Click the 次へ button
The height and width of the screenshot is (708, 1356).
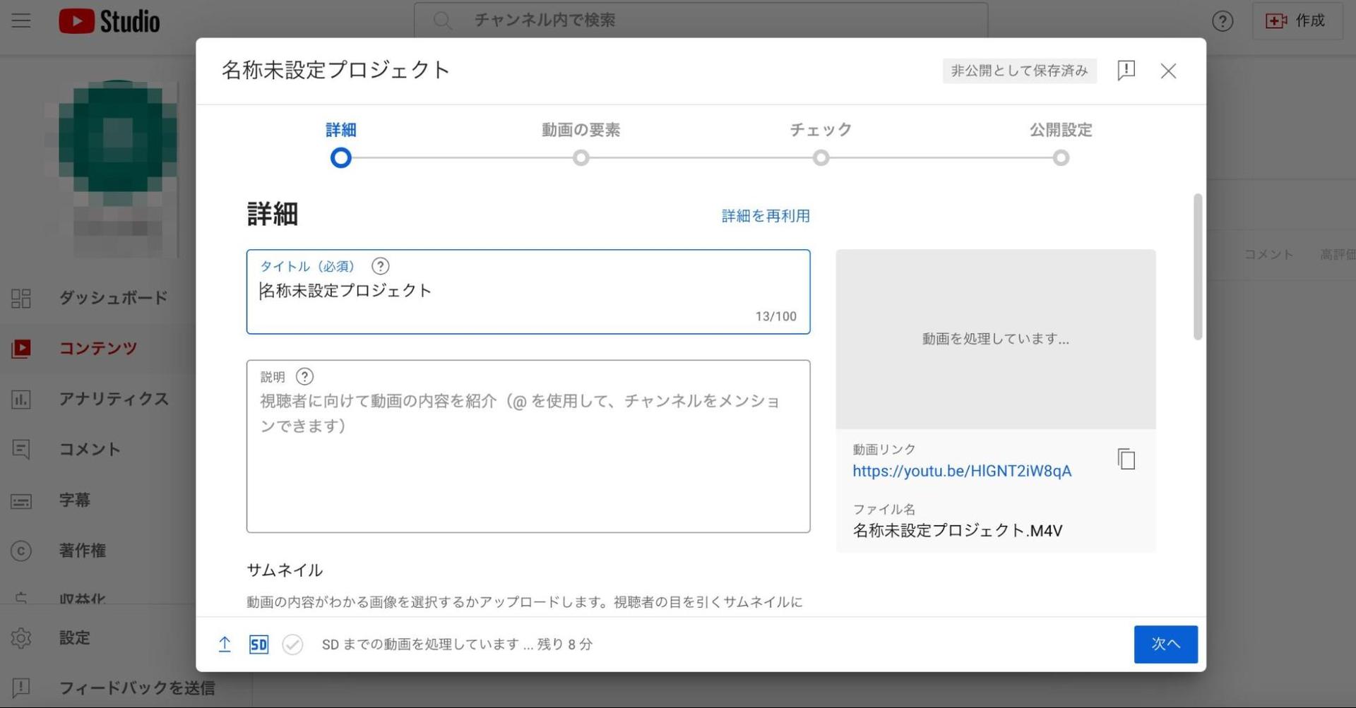1165,644
